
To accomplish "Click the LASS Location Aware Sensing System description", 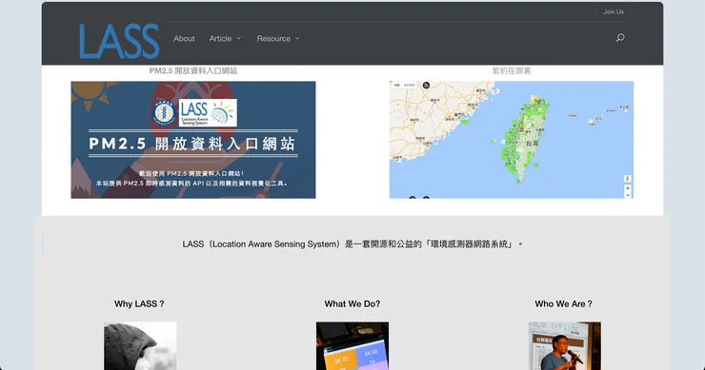I will (352, 244).
